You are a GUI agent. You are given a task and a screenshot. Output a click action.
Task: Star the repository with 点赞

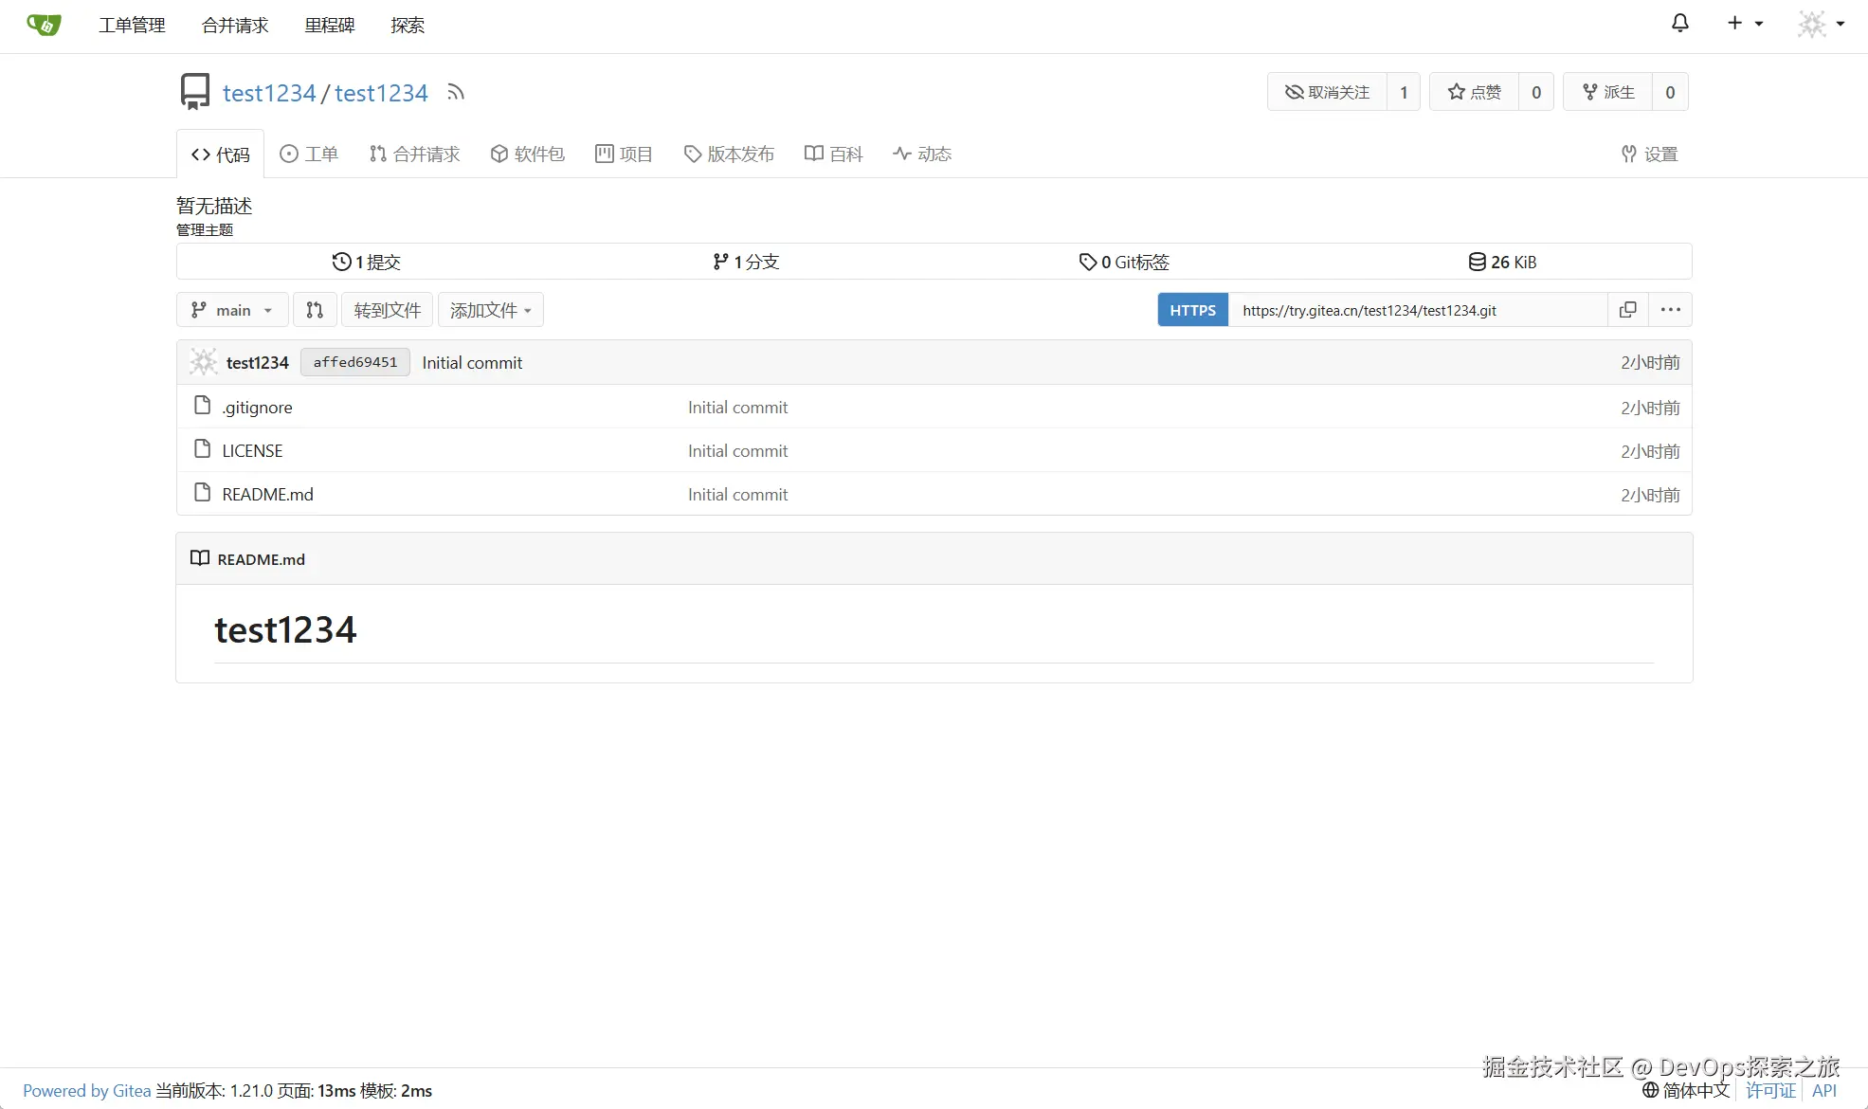1474,92
